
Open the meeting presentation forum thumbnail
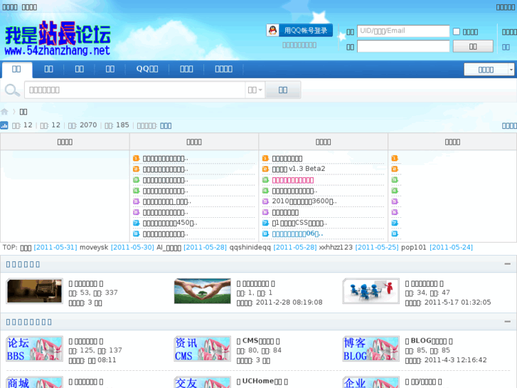(371, 291)
